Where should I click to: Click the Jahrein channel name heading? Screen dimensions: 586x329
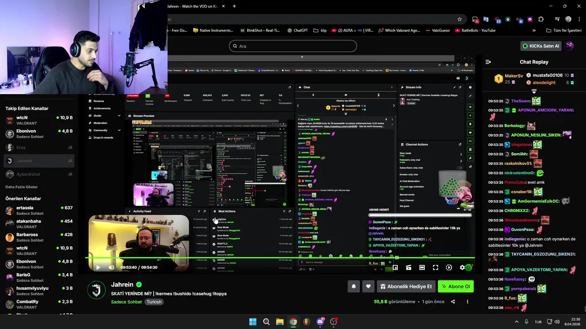pos(122,285)
